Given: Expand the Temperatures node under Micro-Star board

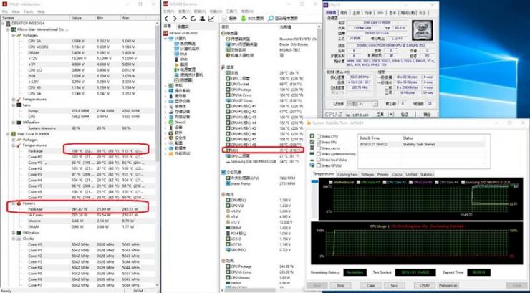Looking at the screenshot, I should 14,100.
